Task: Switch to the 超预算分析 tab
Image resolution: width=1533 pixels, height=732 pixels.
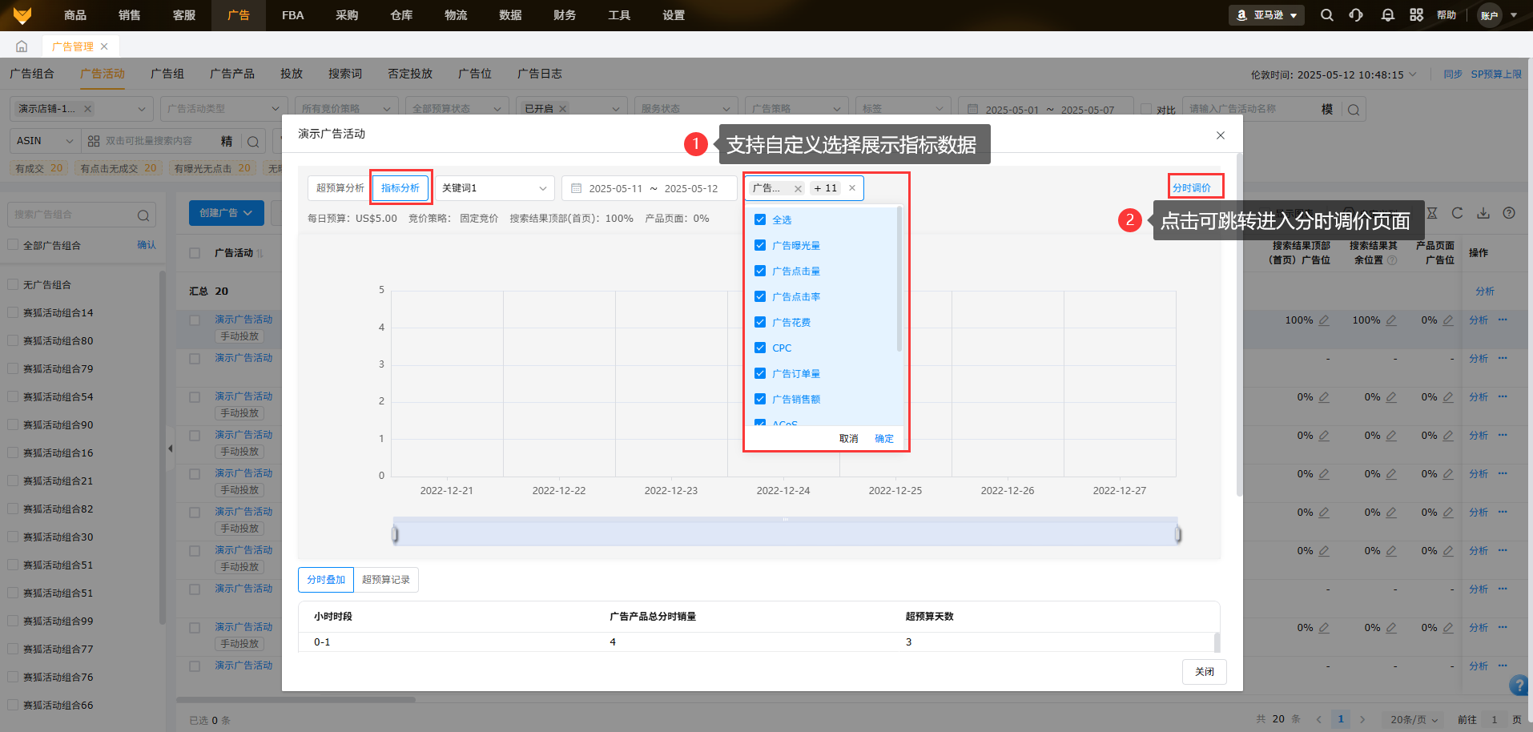Action: click(340, 188)
